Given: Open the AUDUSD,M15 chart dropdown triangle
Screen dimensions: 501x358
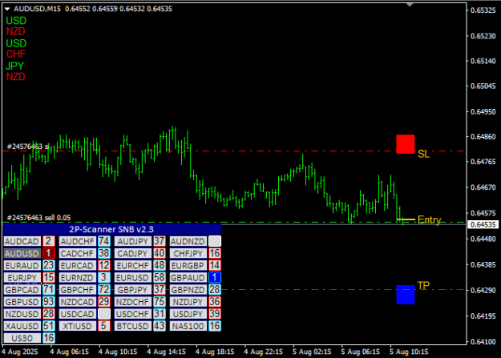Looking at the screenshot, I should [x=7, y=10].
